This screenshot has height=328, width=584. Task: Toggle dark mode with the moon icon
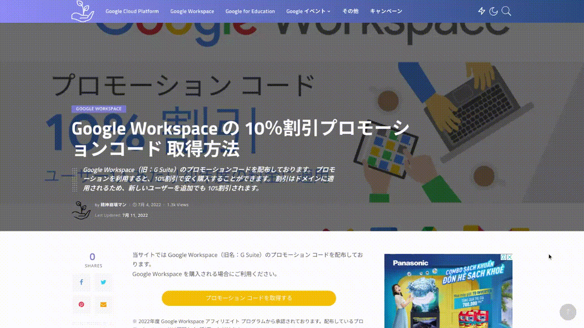click(493, 11)
